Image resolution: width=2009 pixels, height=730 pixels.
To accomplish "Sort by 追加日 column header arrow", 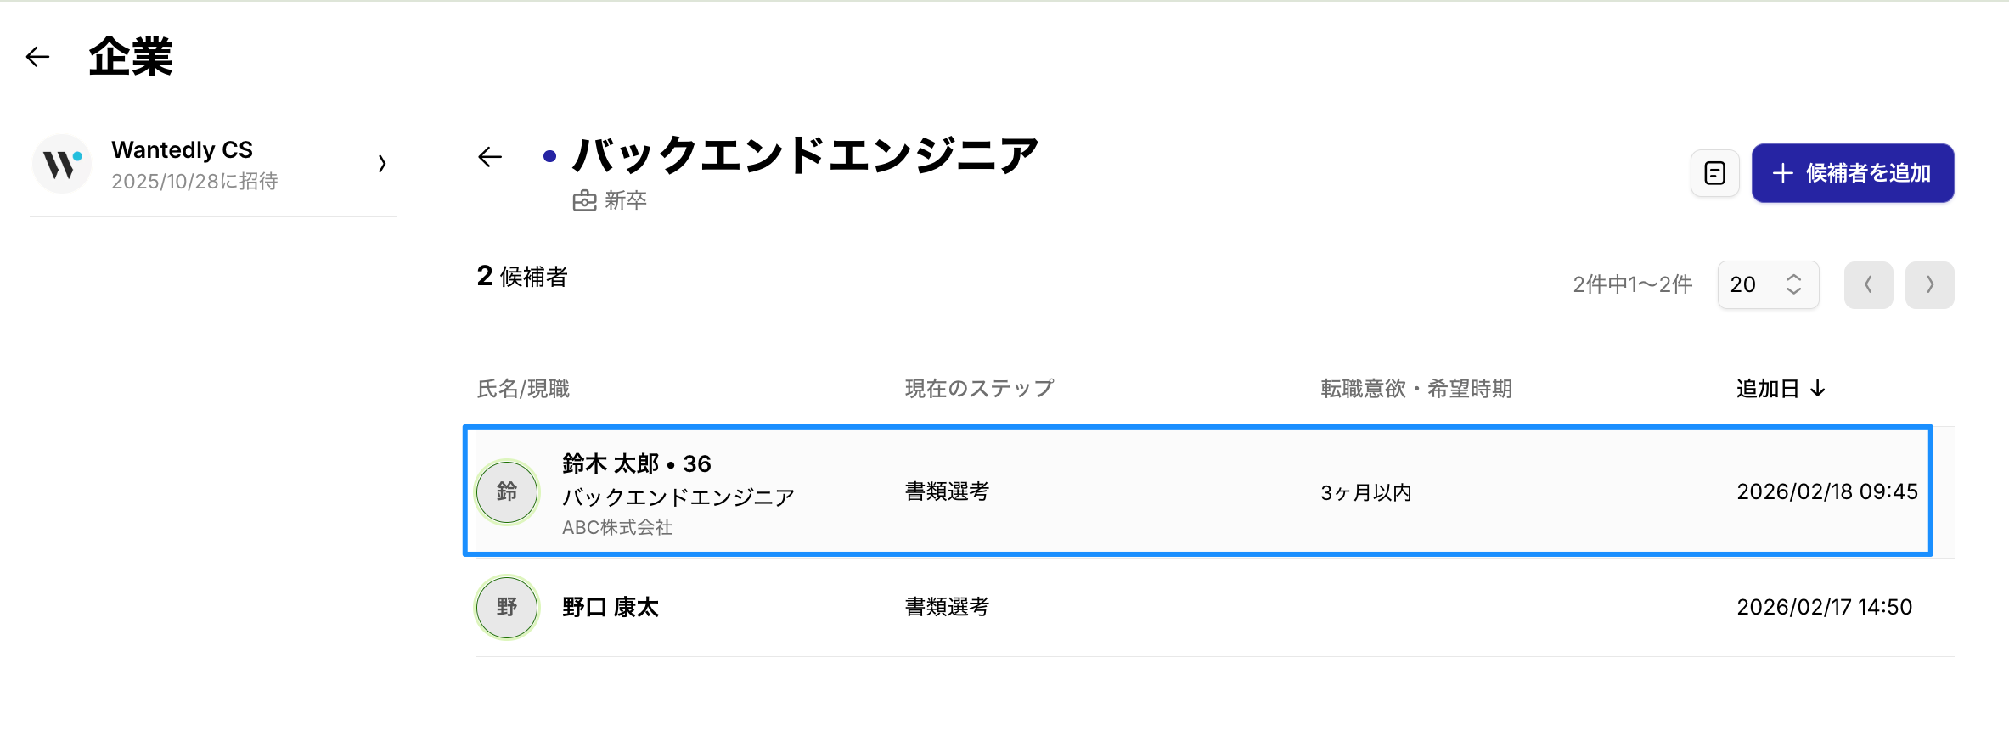I will point(1818,389).
